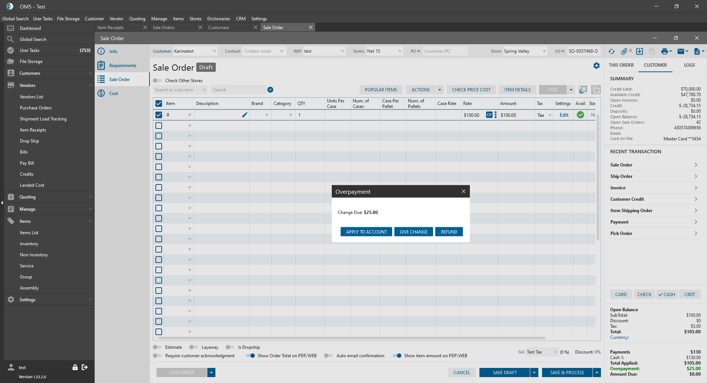Toggle Check Other Stores switch
707x383 pixels.
coord(157,81)
